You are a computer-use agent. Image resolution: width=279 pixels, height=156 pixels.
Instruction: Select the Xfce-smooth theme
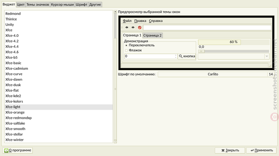(59, 129)
